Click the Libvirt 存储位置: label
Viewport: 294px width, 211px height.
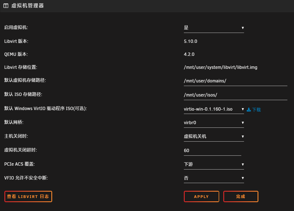point(21,67)
